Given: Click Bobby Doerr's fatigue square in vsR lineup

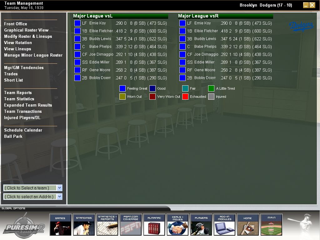Looking at the screenshot, I should coord(182,78).
